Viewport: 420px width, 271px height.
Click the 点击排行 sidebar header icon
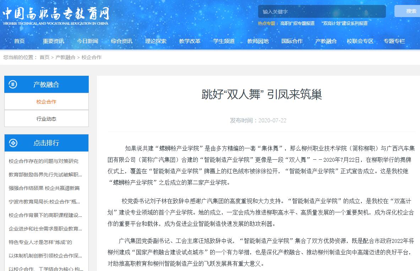pyautogui.click(x=13, y=143)
